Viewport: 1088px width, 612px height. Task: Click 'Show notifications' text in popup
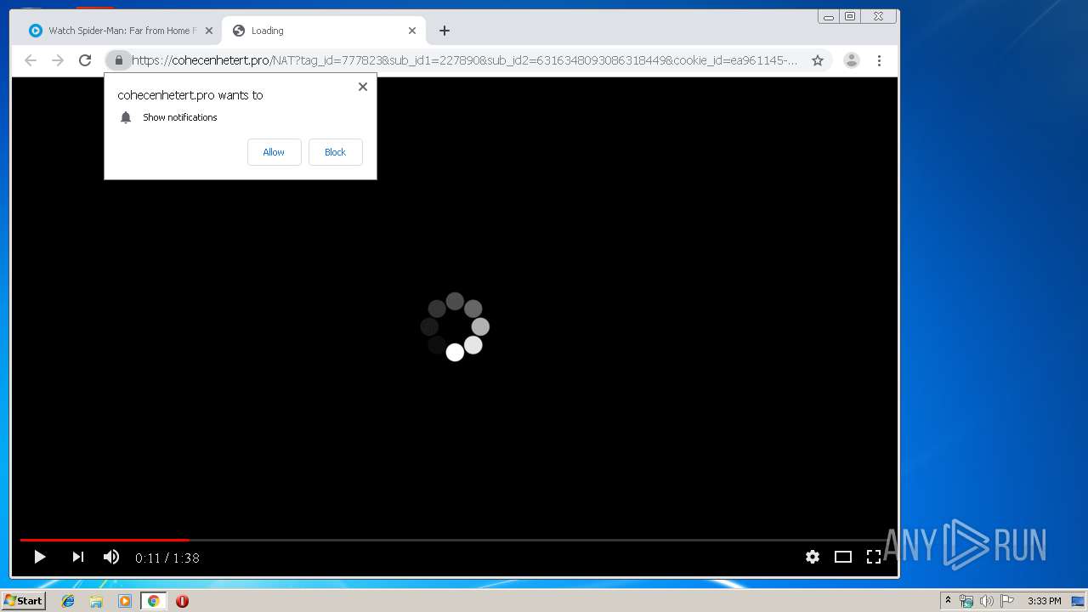(180, 117)
